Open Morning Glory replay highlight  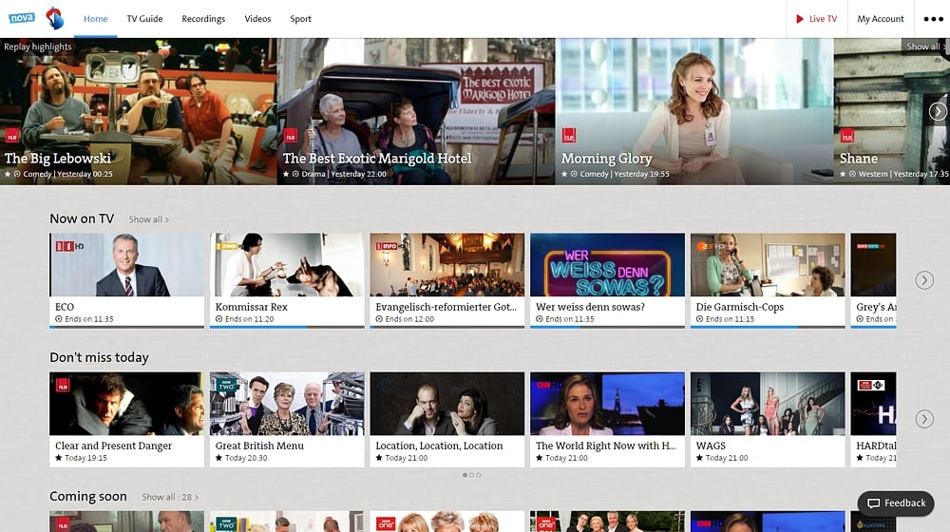(694, 111)
